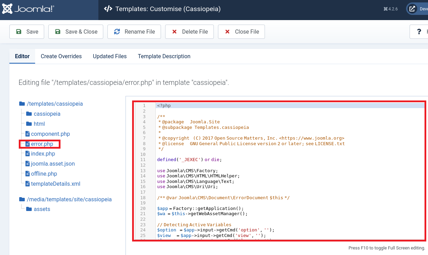
Task: Click the Joomla! logo in header
Action: pos(29,9)
